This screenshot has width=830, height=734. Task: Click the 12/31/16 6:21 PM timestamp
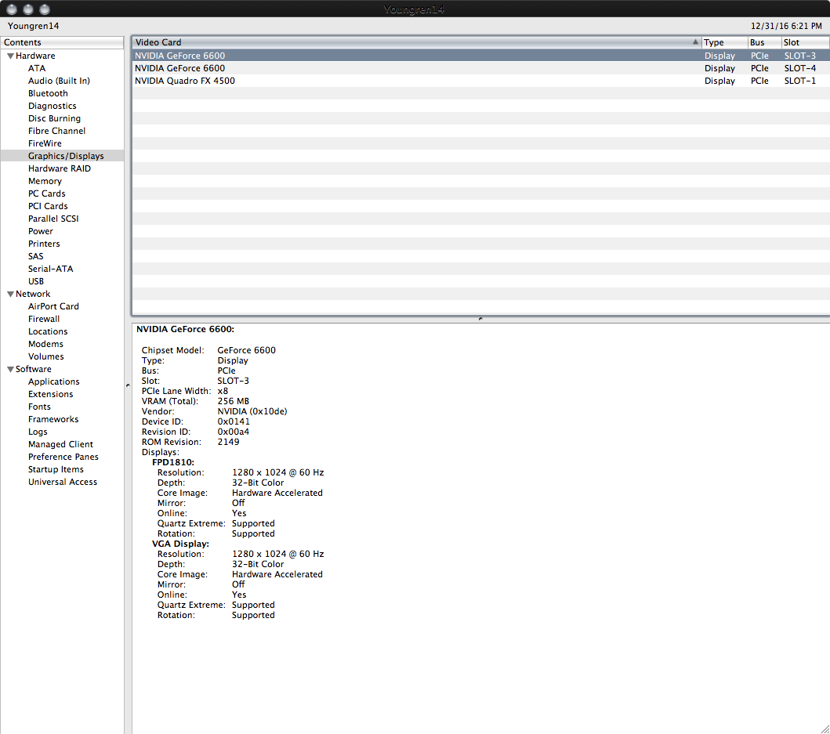click(786, 26)
